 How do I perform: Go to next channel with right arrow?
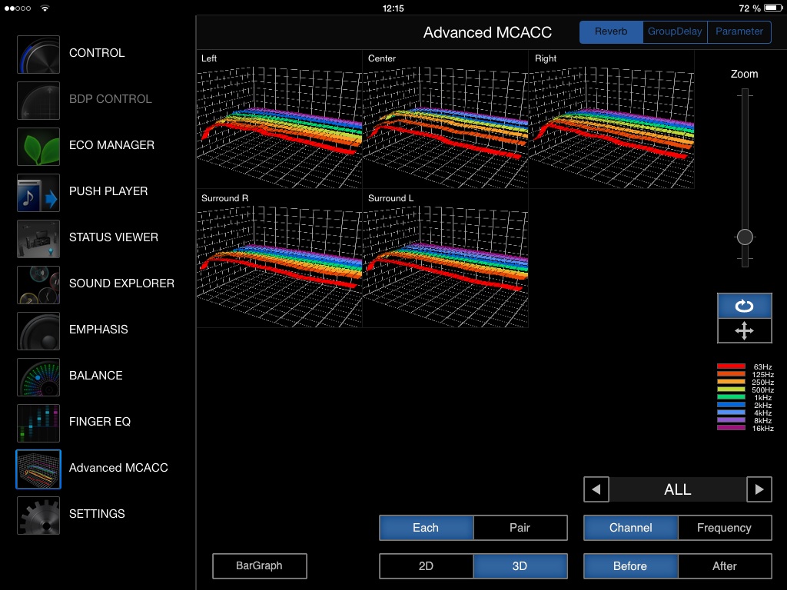(x=759, y=489)
